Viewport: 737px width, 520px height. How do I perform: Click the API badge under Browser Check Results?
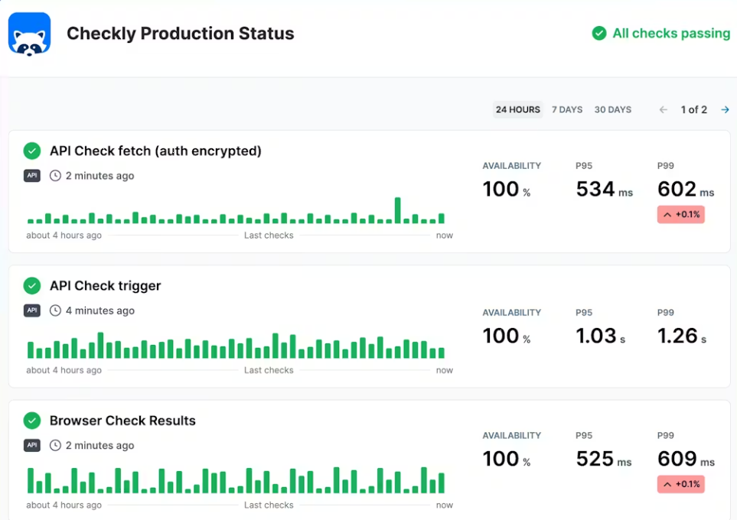point(32,445)
